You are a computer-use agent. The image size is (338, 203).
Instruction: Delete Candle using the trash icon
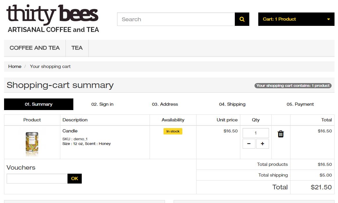(281, 134)
